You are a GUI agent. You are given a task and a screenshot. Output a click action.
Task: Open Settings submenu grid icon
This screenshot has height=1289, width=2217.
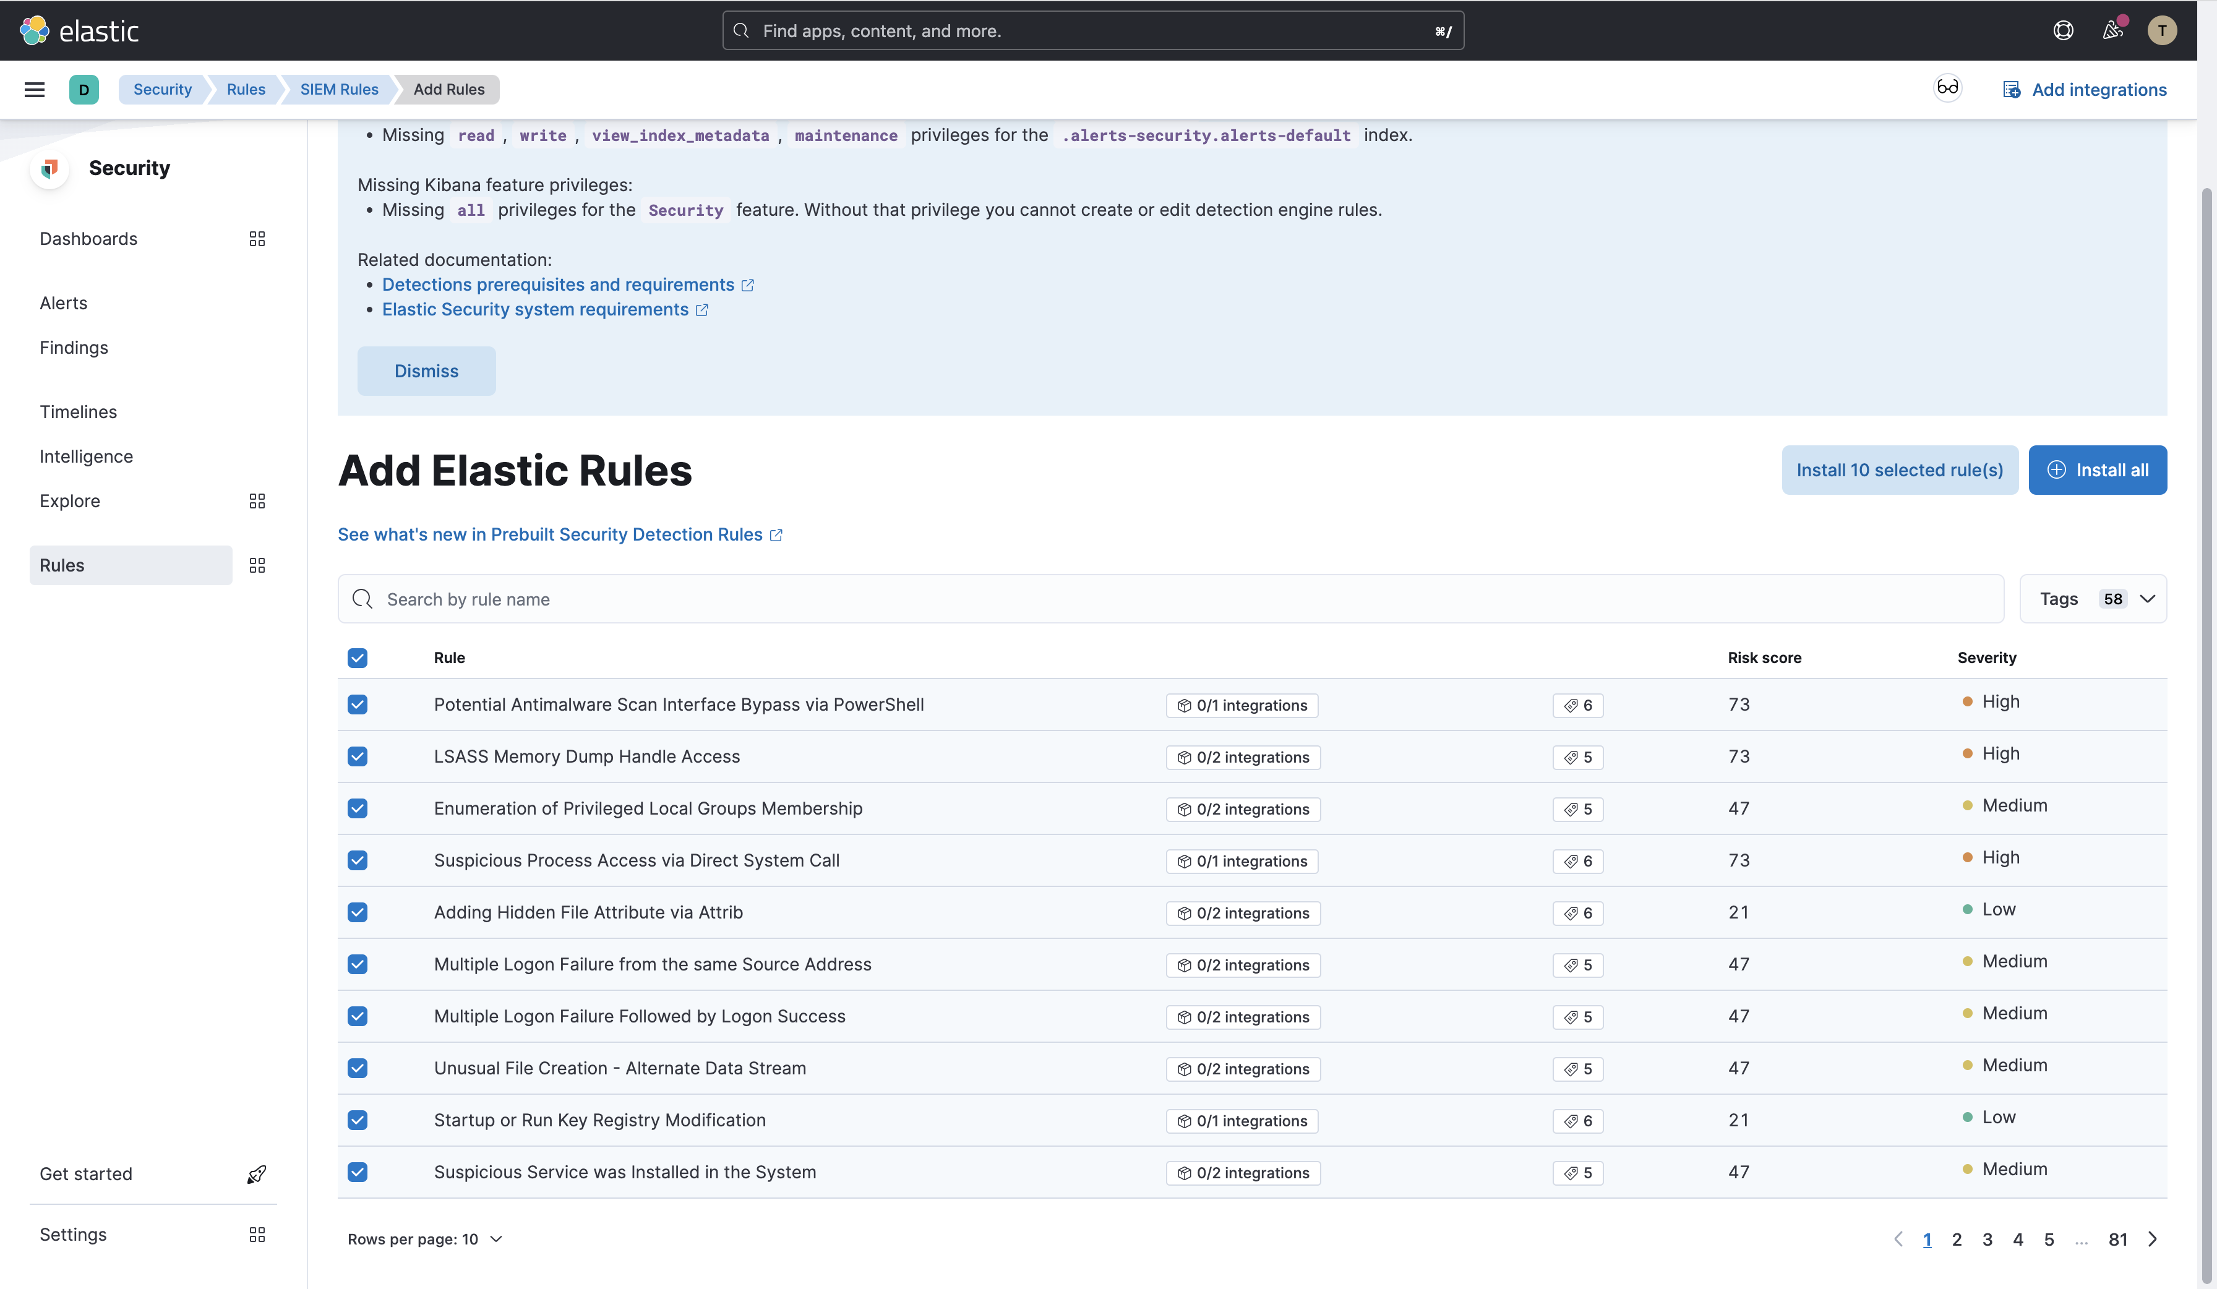coord(257,1235)
